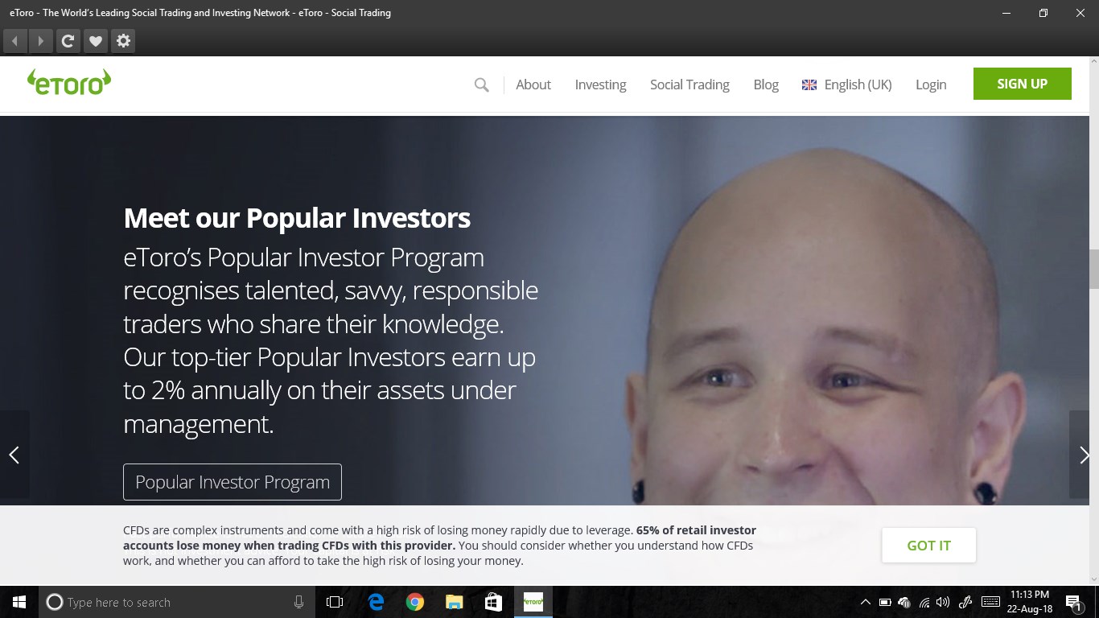1099x618 pixels.
Task: Open app settings gear icon
Action: coord(123,41)
